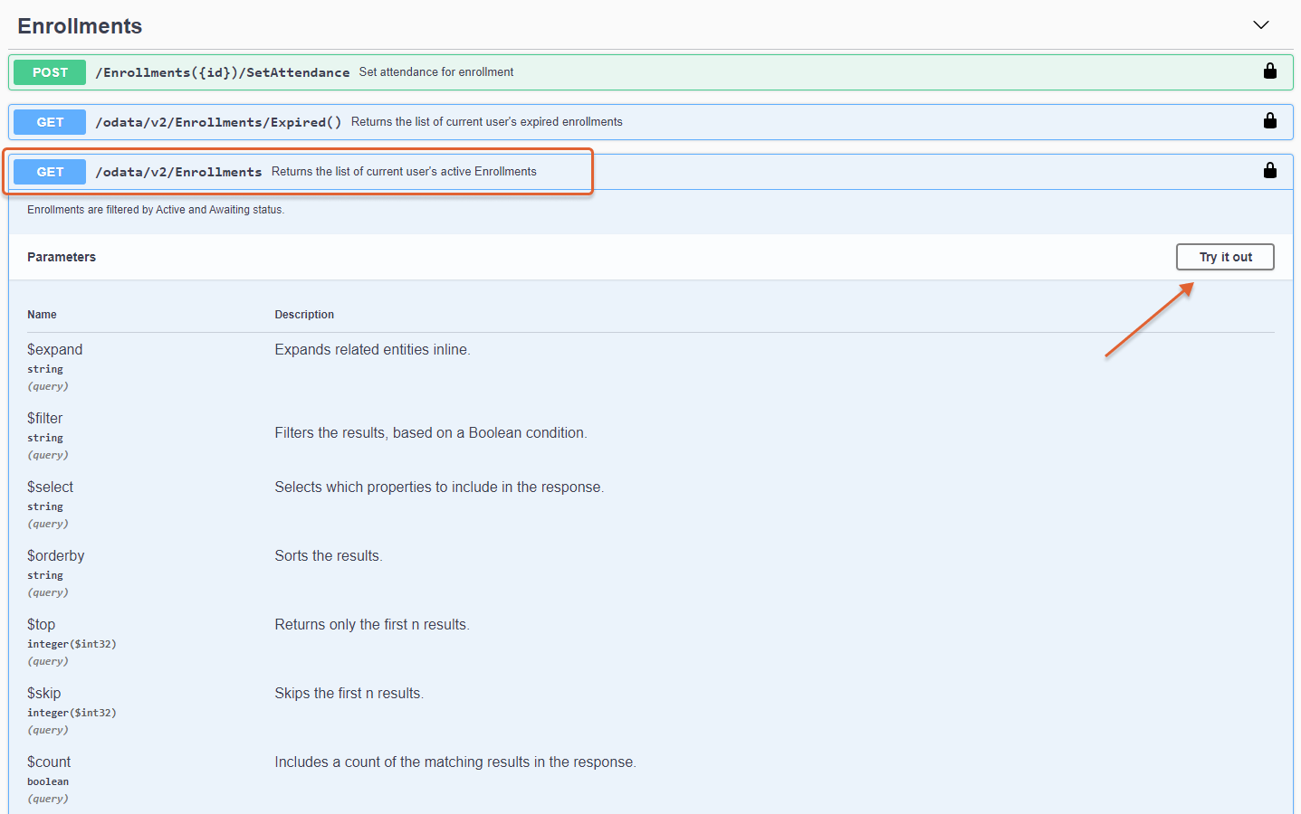The image size is (1301, 814).
Task: Click the Parameters heading
Action: tap(62, 257)
